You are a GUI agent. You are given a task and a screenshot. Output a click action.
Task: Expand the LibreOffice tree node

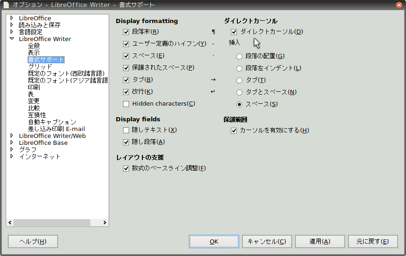pyautogui.click(x=12, y=18)
